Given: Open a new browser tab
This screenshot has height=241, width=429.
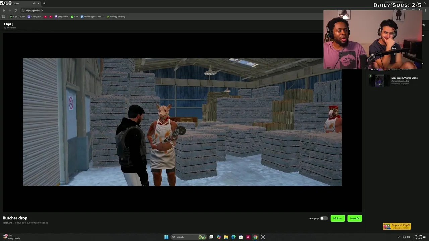Looking at the screenshot, I should coord(44,3).
